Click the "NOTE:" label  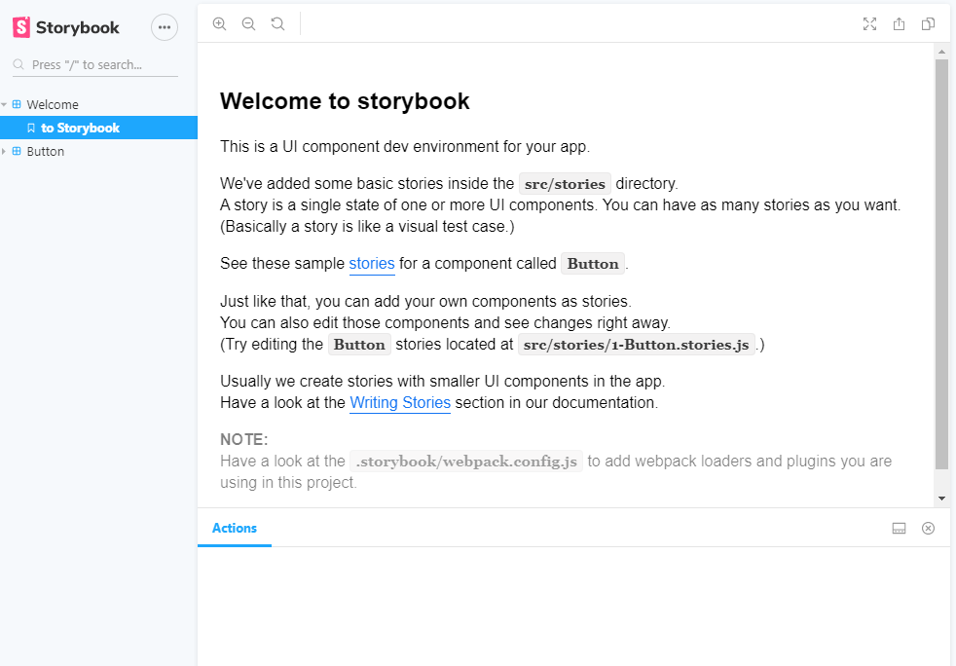point(244,440)
